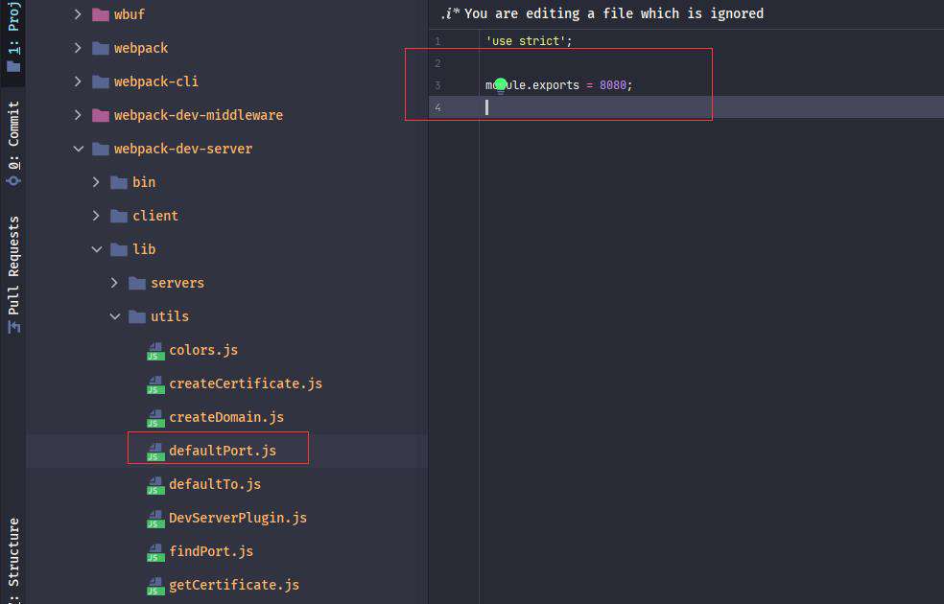944x604 pixels.
Task: Expand the webpack-cli folder chevron
Action: pyautogui.click(x=78, y=81)
